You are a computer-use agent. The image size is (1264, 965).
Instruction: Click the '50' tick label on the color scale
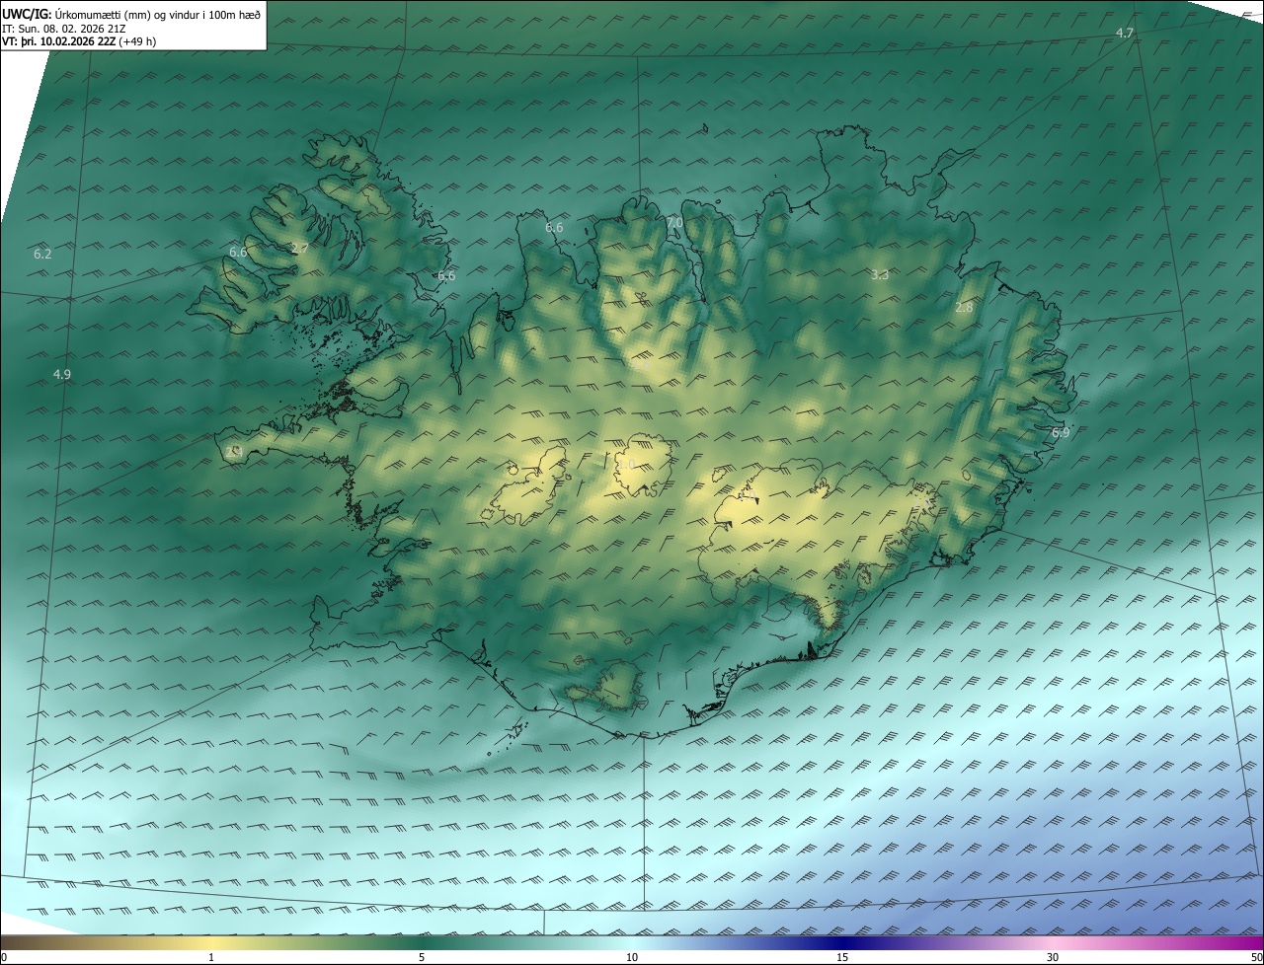(x=1256, y=957)
